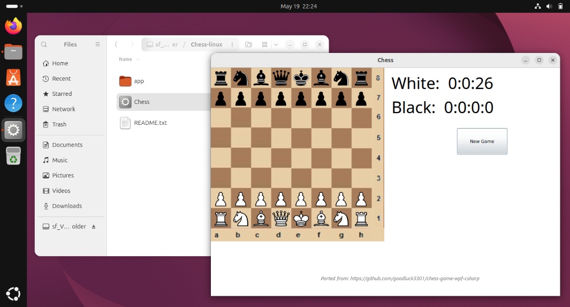
Task: Open Starred in Files sidebar
Action: click(x=71, y=94)
